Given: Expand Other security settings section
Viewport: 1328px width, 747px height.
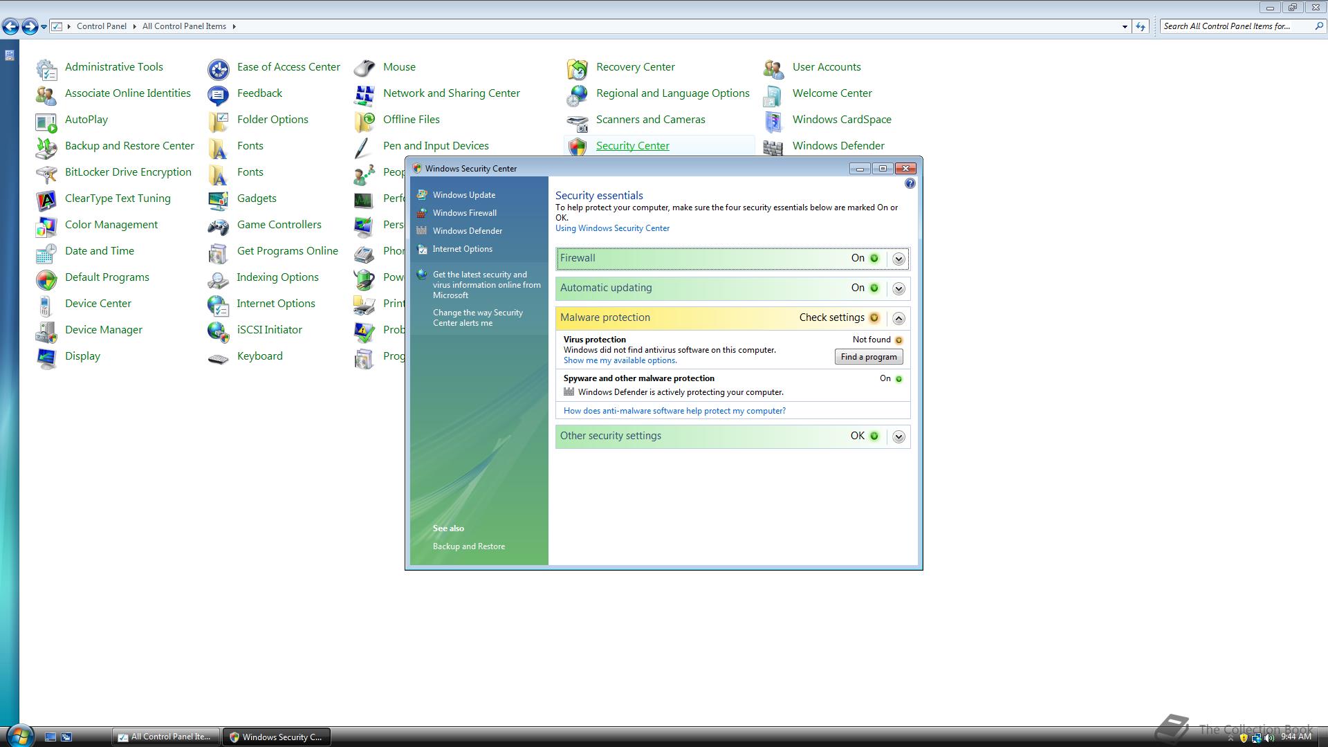Looking at the screenshot, I should point(898,436).
